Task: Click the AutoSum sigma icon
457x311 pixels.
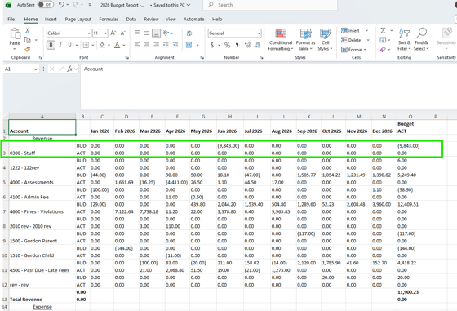Action: [383, 30]
